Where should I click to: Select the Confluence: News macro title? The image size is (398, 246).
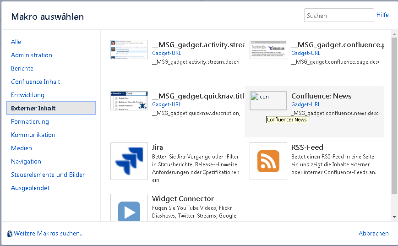tap(322, 96)
